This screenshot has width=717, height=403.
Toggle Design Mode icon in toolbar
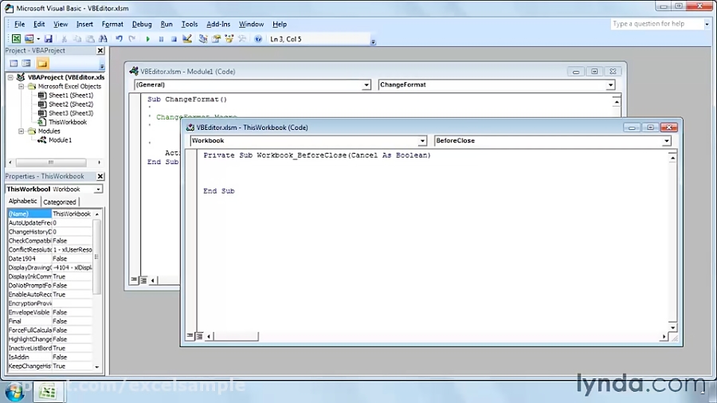click(187, 38)
